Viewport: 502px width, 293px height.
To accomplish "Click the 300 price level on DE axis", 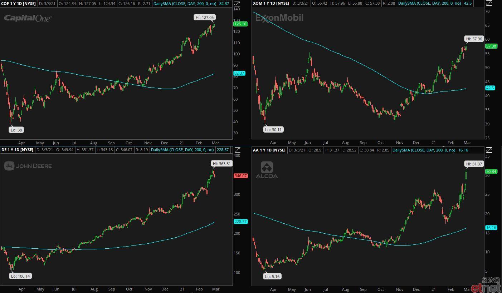I will point(237,195).
